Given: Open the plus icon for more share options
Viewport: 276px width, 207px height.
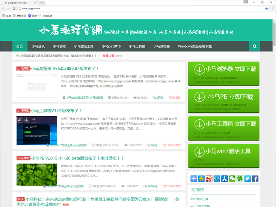Looking at the screenshot, I should click(x=193, y=178).
